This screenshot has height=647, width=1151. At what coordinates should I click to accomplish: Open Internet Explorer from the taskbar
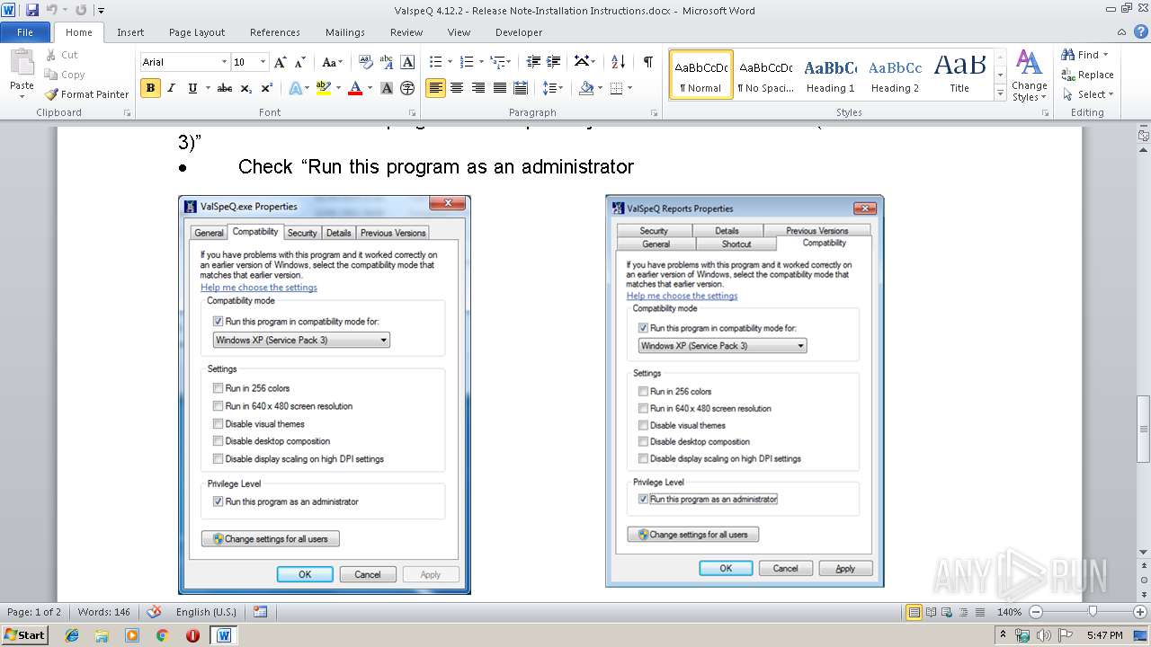[x=72, y=635]
